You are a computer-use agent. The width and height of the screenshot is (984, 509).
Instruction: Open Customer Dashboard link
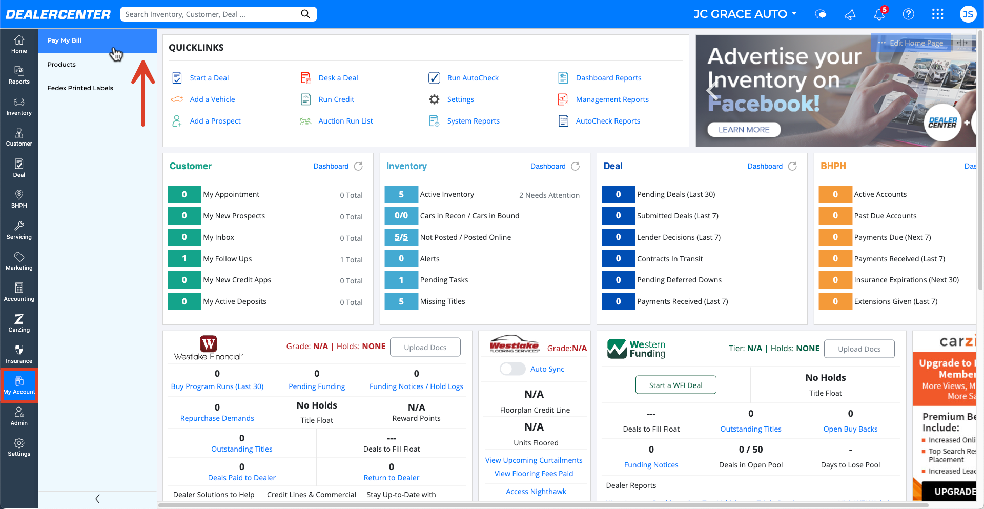coord(331,166)
